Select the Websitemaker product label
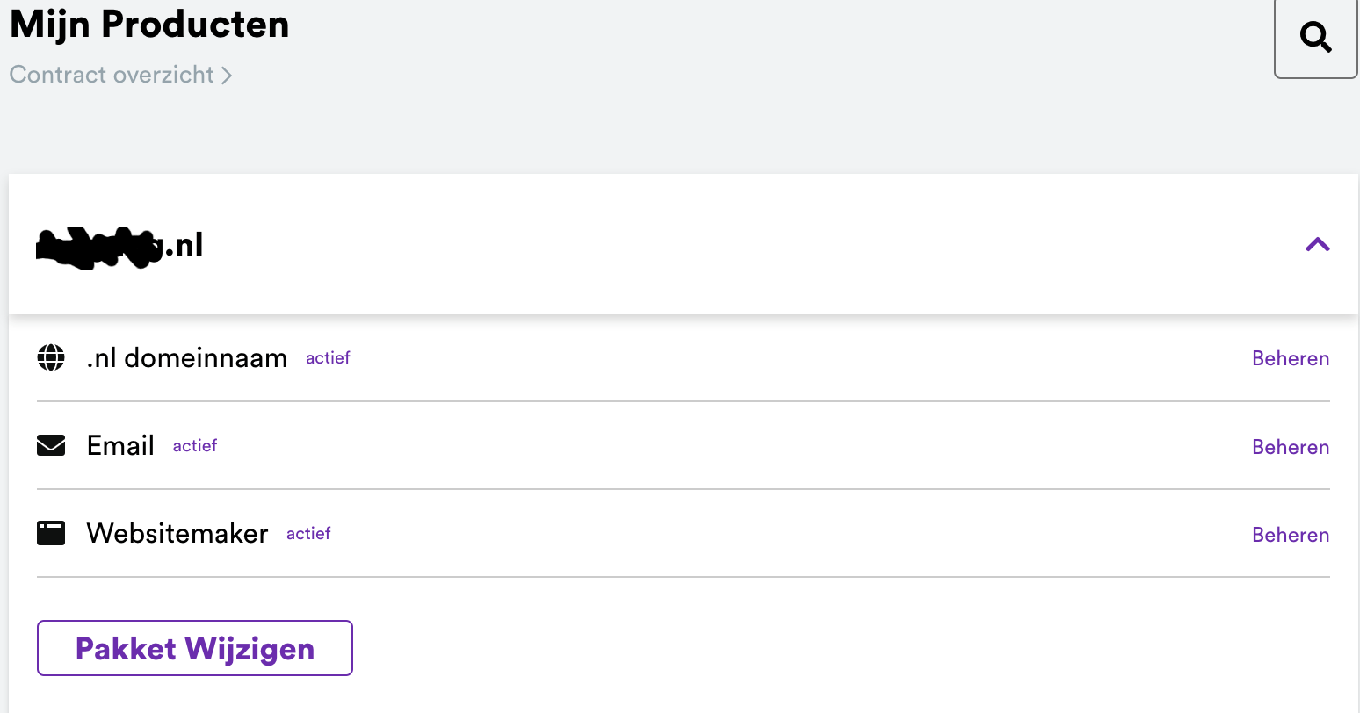1360x713 pixels. (x=177, y=534)
